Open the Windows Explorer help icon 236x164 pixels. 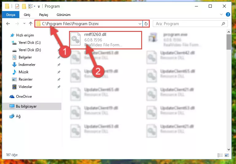click(x=228, y=15)
